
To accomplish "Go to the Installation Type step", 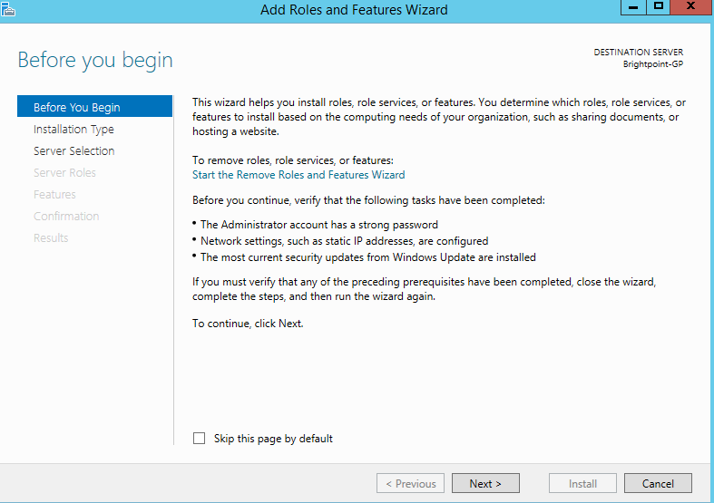I will (73, 129).
